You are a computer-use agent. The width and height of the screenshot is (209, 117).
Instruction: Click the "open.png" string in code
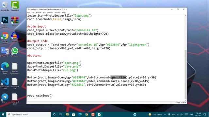[71, 63]
